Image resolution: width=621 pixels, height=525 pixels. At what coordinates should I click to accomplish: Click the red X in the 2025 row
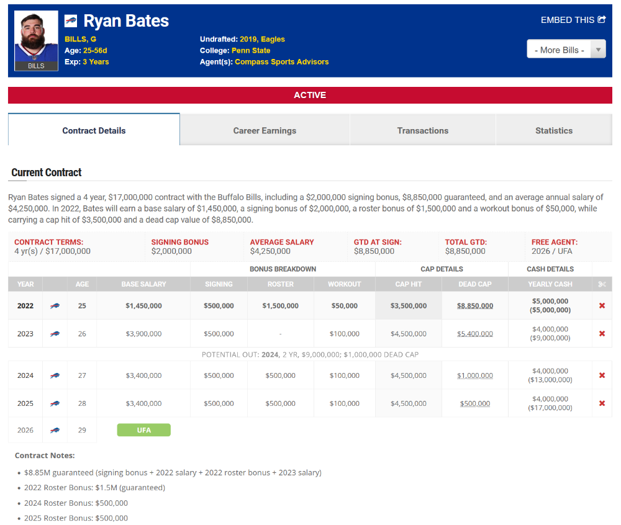tap(602, 403)
